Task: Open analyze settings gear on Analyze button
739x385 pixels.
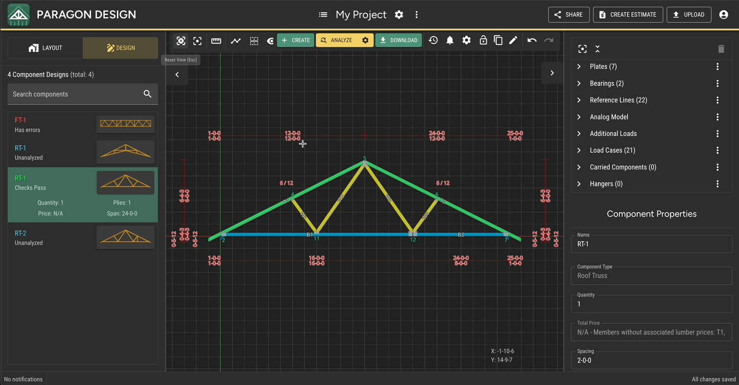Action: coord(365,41)
